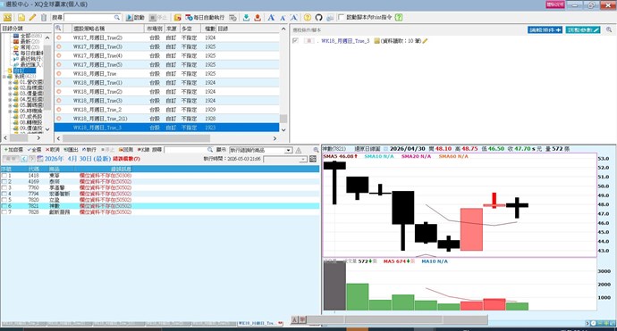Click strategy list scroll down arrow
This screenshot has height=331, width=617.
[283, 130]
